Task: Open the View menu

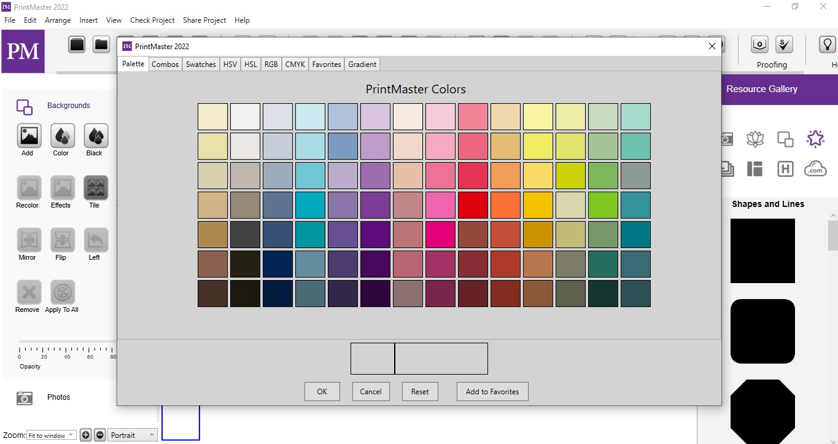Action: click(114, 20)
